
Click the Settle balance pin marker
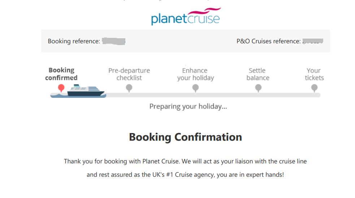point(258,88)
